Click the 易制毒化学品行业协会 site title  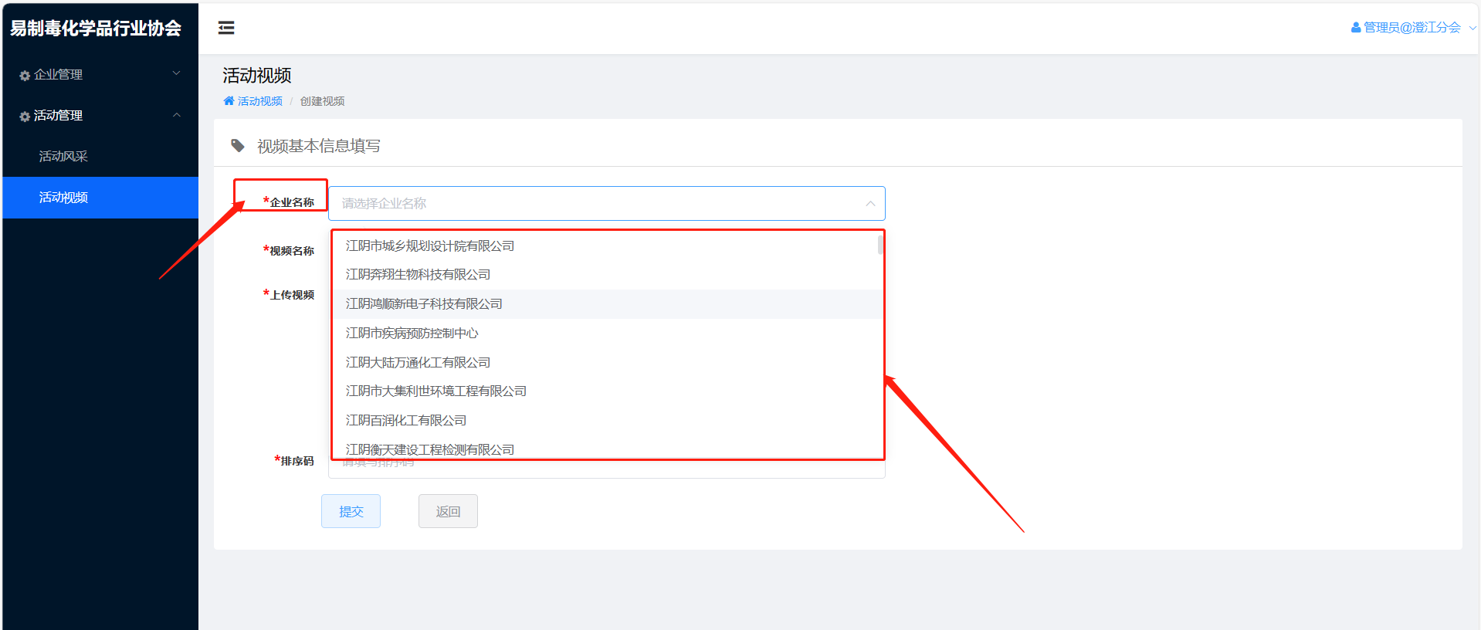click(96, 29)
